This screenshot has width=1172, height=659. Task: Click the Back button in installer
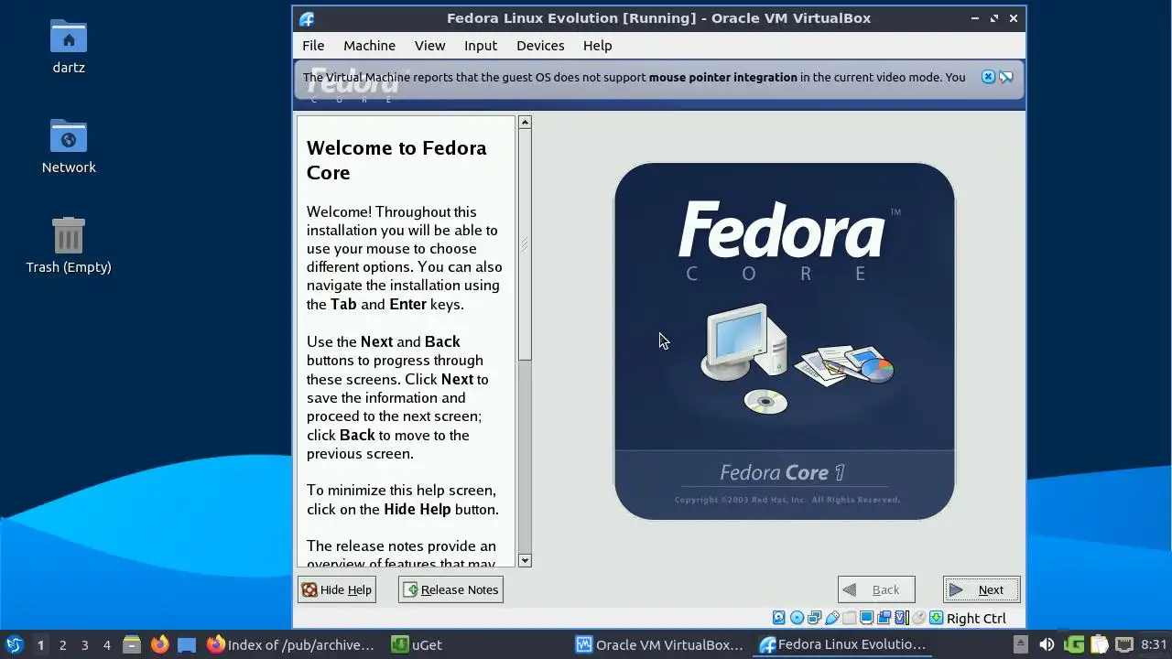pos(876,589)
